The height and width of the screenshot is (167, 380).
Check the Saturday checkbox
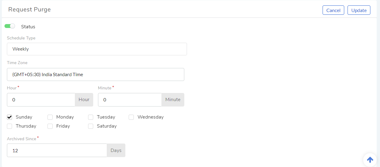click(x=90, y=126)
